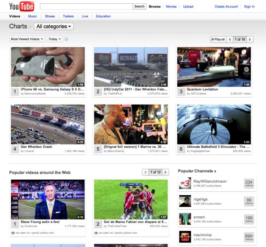The width and height of the screenshot is (266, 247).
Task: Go to previous page of Most Viewed chart
Action: pos(230,39)
